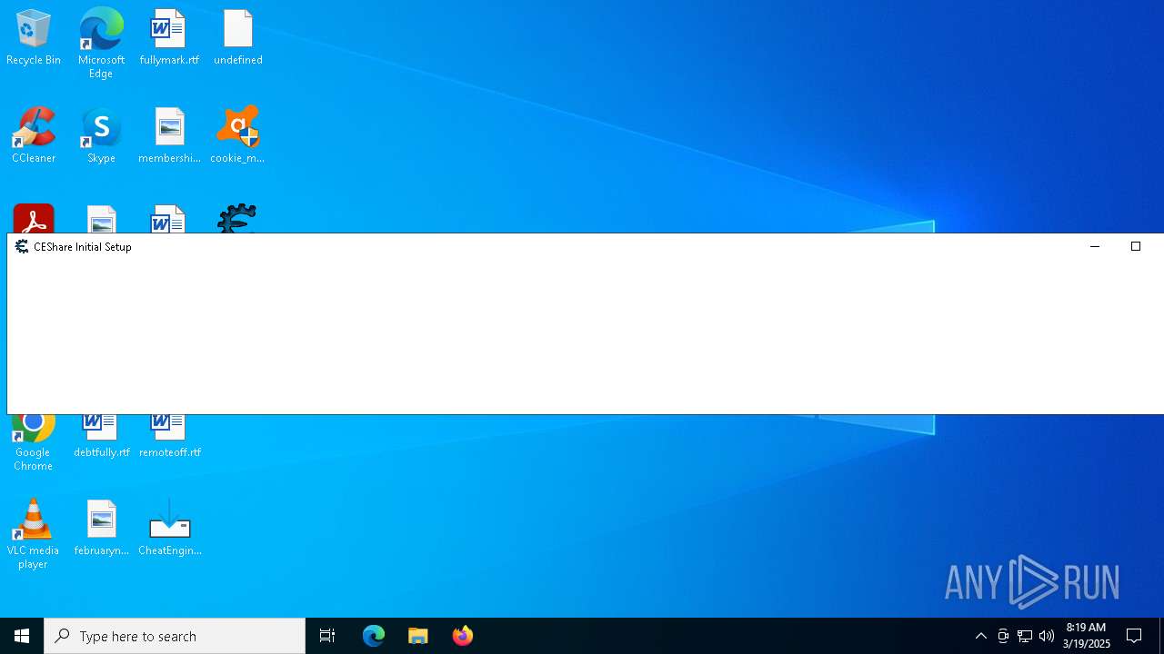Maximize the CEShare Initial Setup window
This screenshot has width=1164, height=654.
(x=1136, y=246)
